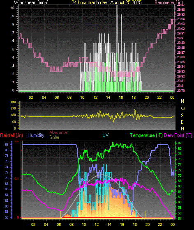The height and width of the screenshot is (230, 194).
Task: Select the Humidity legend label
Action: tap(36, 135)
